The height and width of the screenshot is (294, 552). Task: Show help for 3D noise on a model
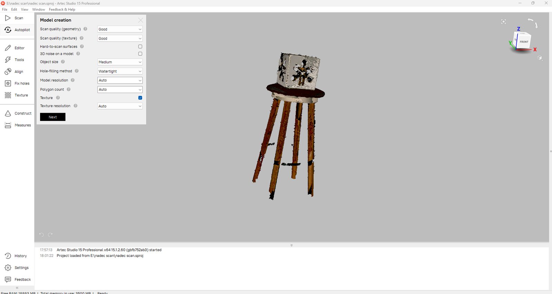coord(78,54)
